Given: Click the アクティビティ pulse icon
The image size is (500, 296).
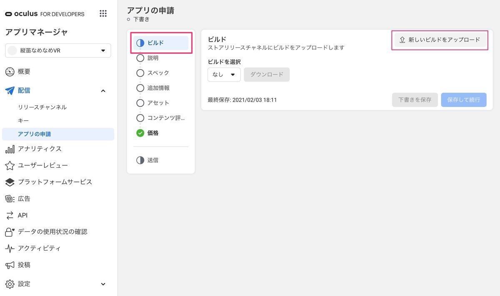Looking at the screenshot, I should [10, 249].
